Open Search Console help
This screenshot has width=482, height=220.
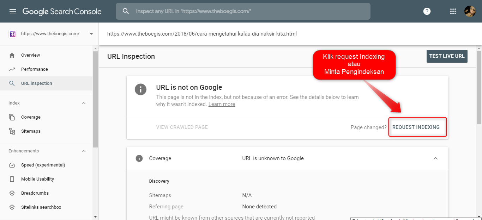coord(427,11)
